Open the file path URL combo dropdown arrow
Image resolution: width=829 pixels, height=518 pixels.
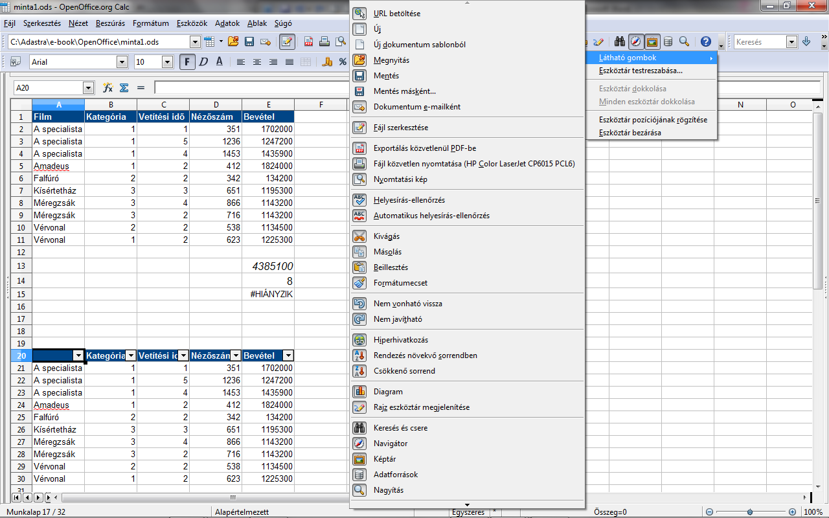point(195,42)
